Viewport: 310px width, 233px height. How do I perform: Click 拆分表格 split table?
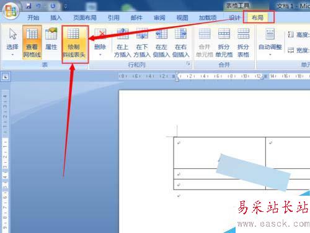click(243, 42)
